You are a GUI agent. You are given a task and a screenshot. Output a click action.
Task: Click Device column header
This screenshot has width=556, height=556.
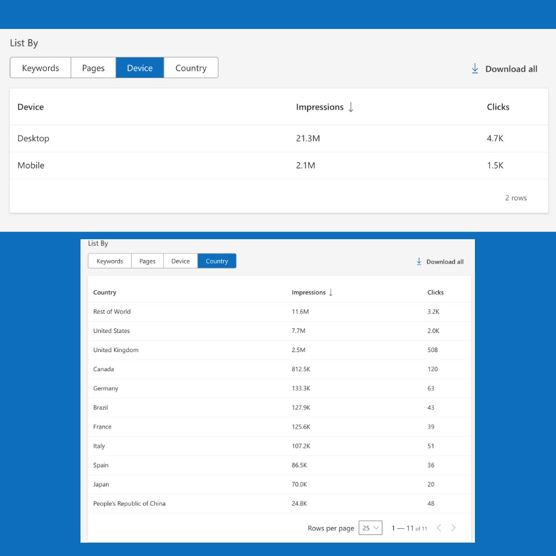(x=31, y=107)
